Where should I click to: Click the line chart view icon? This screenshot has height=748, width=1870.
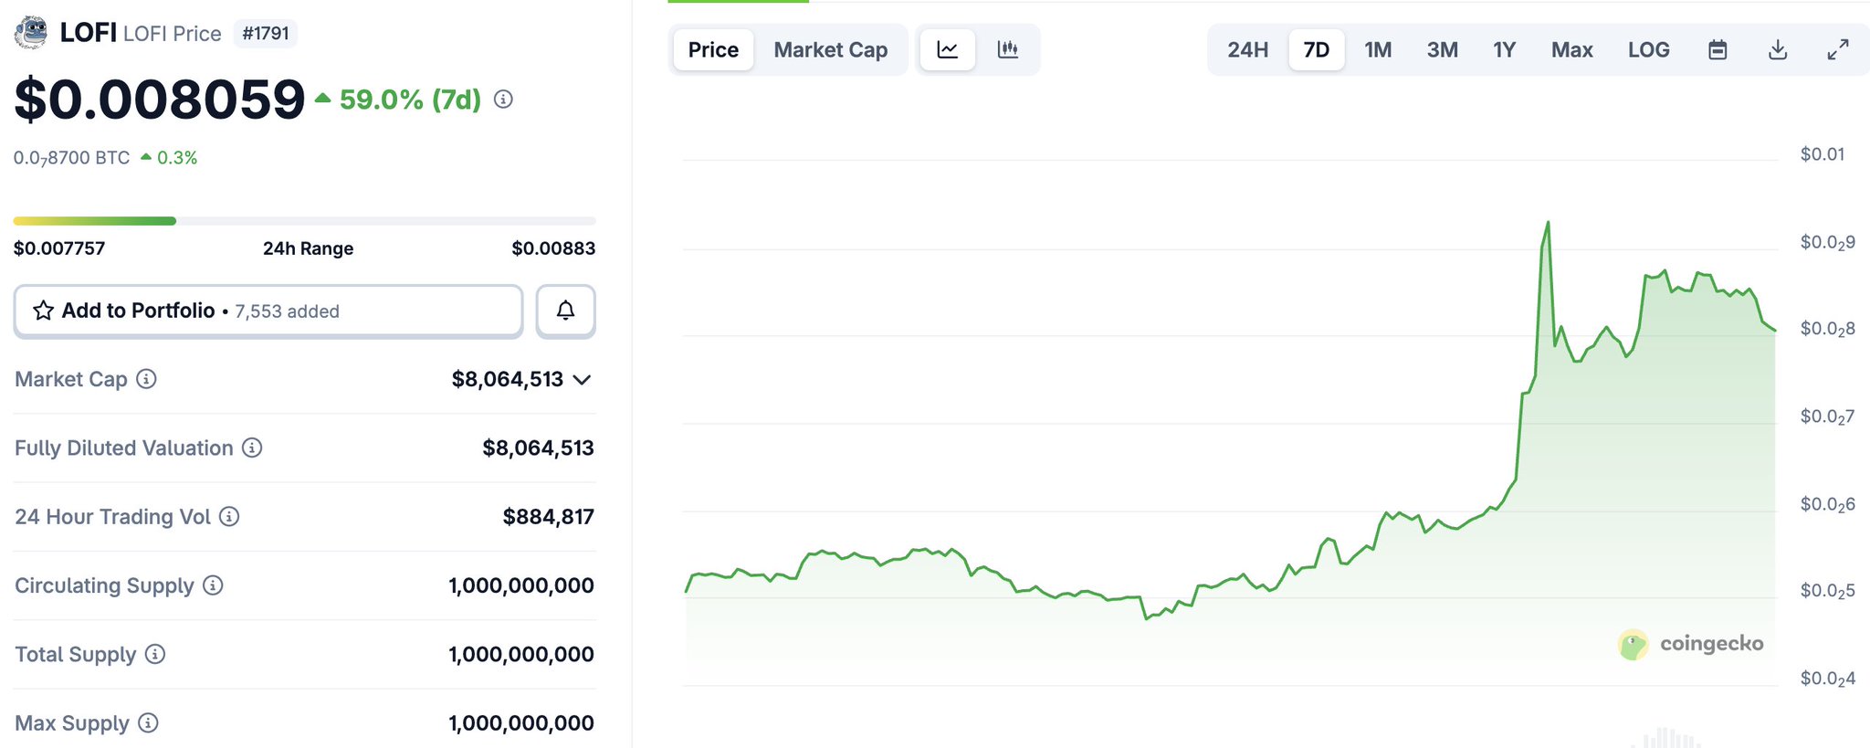pyautogui.click(x=947, y=50)
